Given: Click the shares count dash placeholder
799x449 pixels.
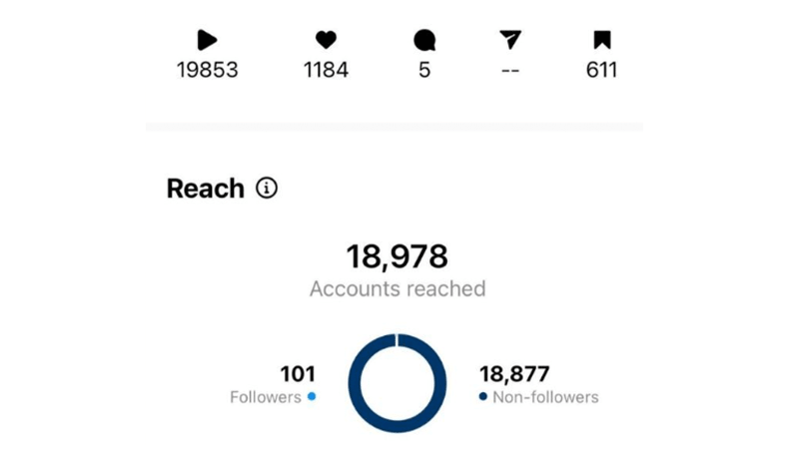Looking at the screenshot, I should click(510, 70).
